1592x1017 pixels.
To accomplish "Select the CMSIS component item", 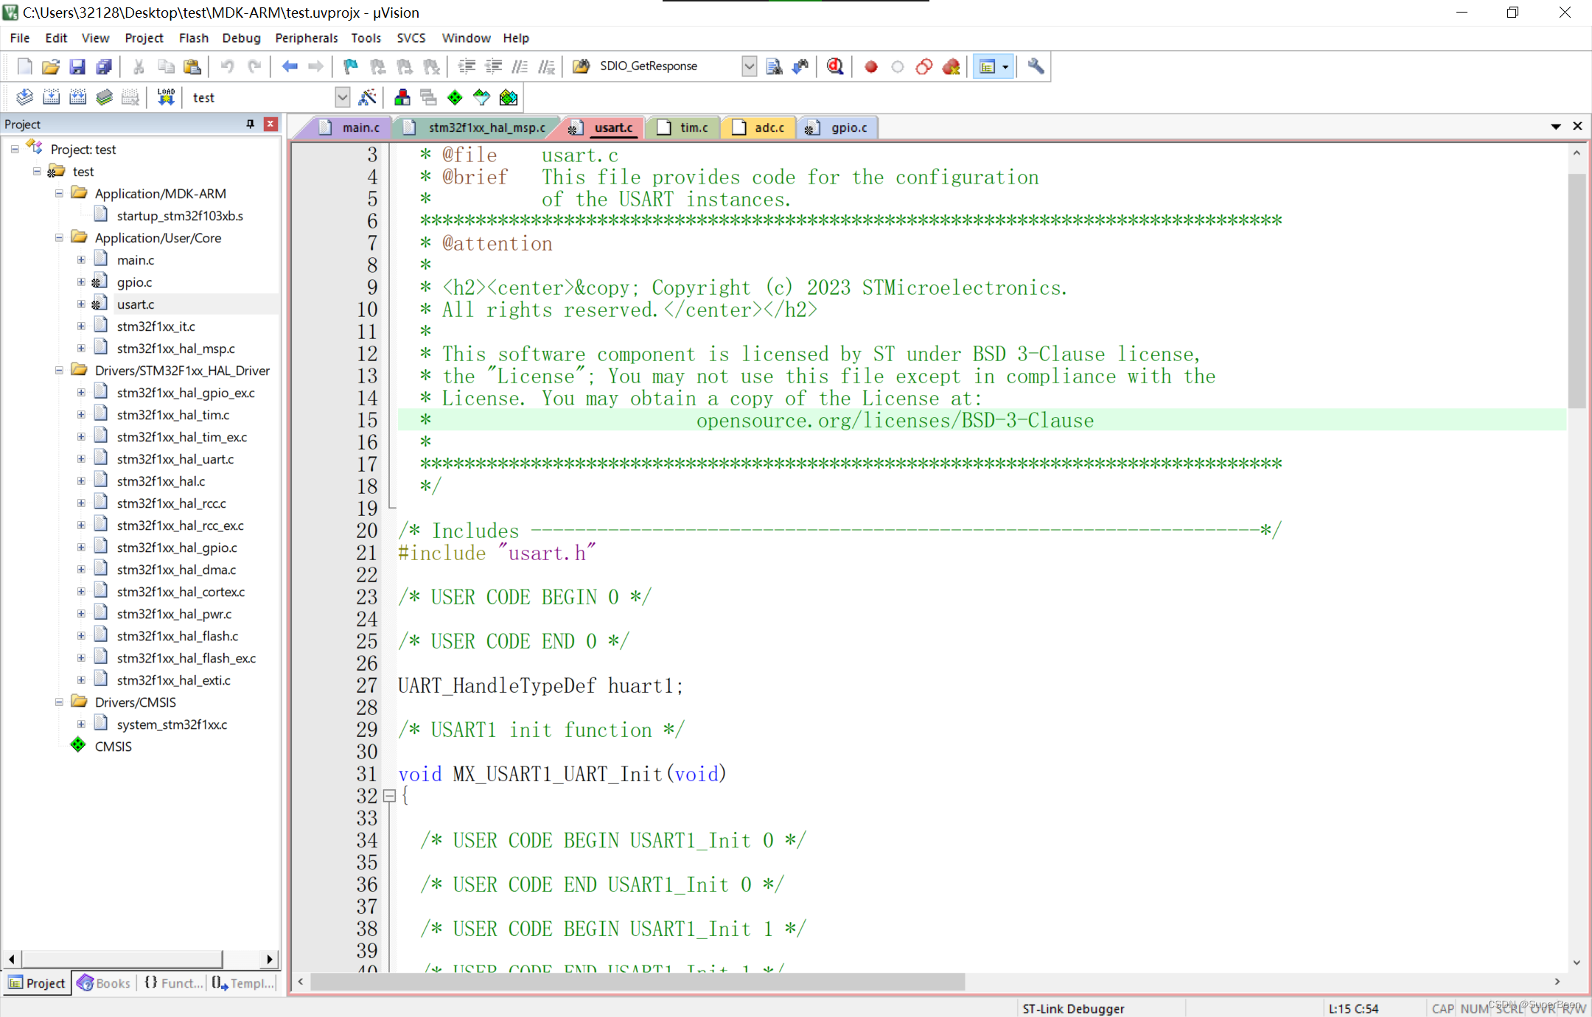I will pos(112,746).
